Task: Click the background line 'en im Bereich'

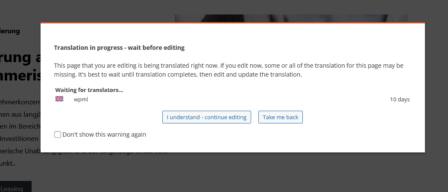Action: click(20, 126)
